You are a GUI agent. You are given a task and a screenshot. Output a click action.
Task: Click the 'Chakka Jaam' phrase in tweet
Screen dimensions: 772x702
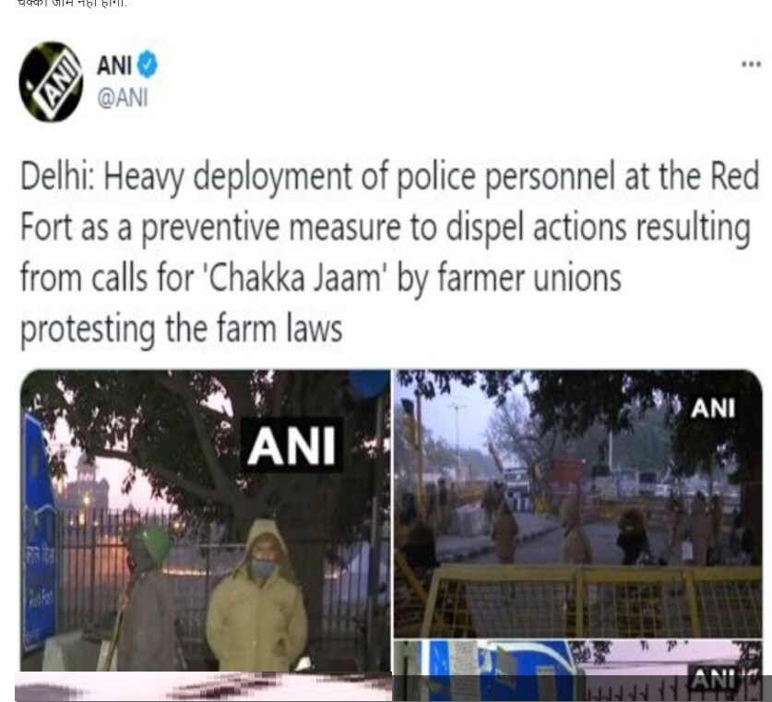pos(295,279)
